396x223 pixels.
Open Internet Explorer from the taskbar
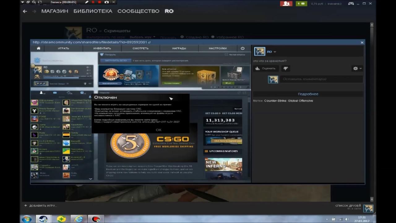79,219
